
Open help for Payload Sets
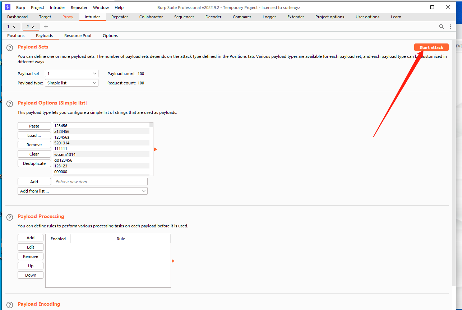point(10,48)
